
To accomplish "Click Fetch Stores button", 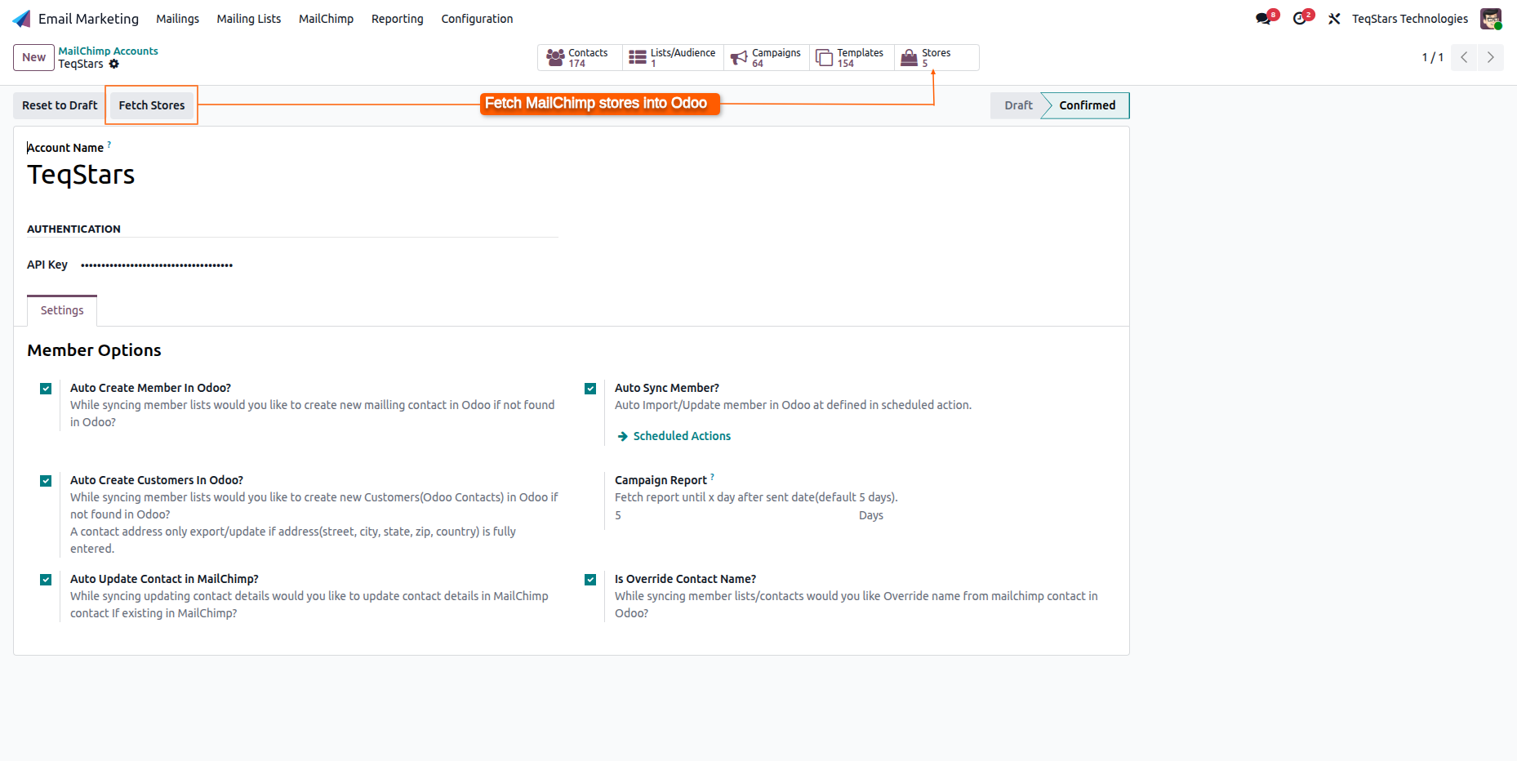I will (152, 105).
